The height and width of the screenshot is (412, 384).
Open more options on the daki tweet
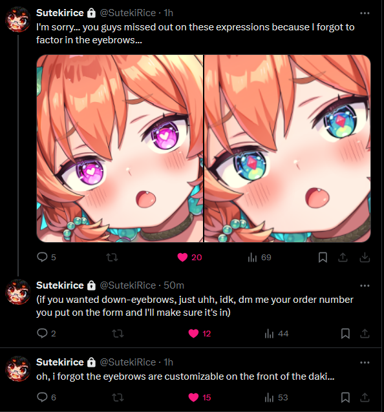click(x=365, y=363)
